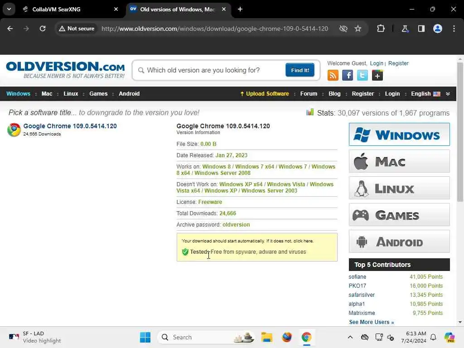Open Chrome from the taskbar
This screenshot has width=464, height=348.
click(307, 337)
